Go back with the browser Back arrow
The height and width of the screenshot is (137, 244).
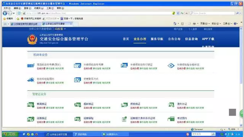[5, 13]
